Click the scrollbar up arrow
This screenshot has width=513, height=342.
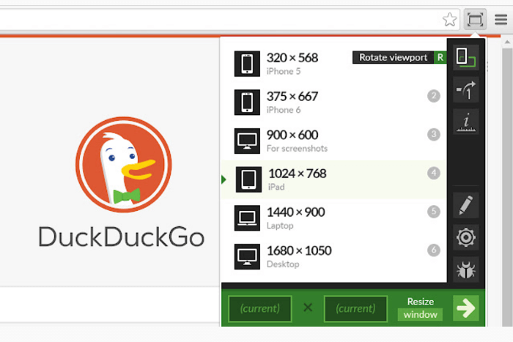(507, 42)
